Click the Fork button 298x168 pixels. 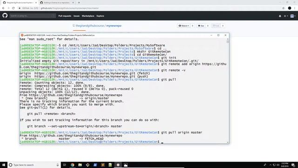[216, 26]
